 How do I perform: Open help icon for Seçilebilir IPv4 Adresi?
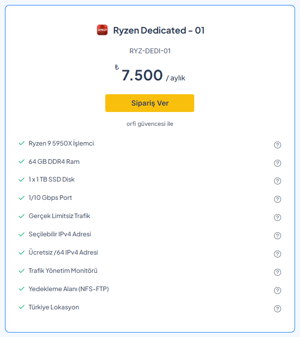click(277, 236)
